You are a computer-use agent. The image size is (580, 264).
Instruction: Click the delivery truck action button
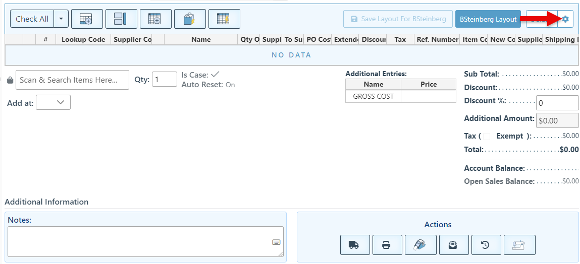coord(355,245)
